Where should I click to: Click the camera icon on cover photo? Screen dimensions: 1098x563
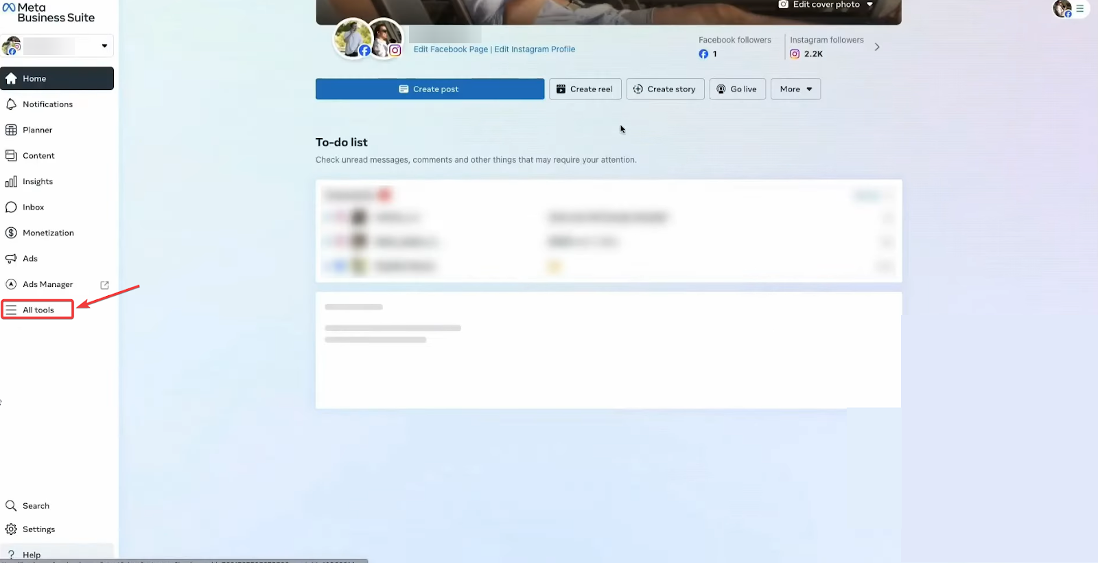pos(783,4)
